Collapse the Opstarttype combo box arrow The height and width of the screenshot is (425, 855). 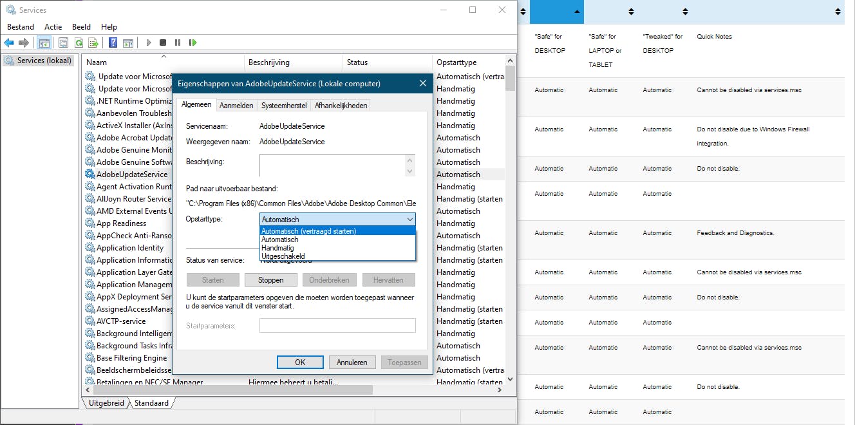coord(410,220)
